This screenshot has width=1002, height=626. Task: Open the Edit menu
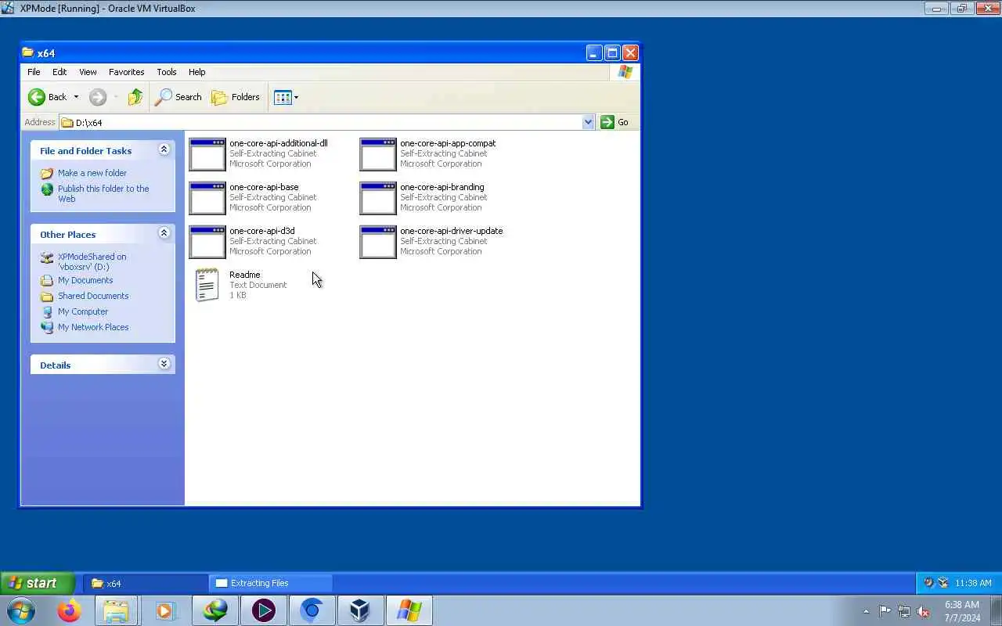[59, 72]
